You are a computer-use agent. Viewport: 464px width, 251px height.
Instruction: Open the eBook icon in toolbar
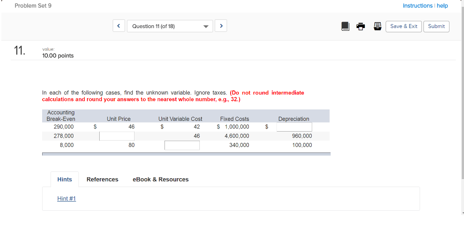(346, 26)
